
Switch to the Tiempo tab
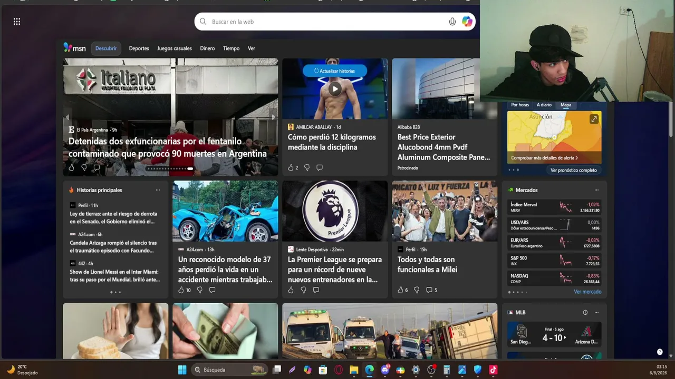(x=231, y=48)
